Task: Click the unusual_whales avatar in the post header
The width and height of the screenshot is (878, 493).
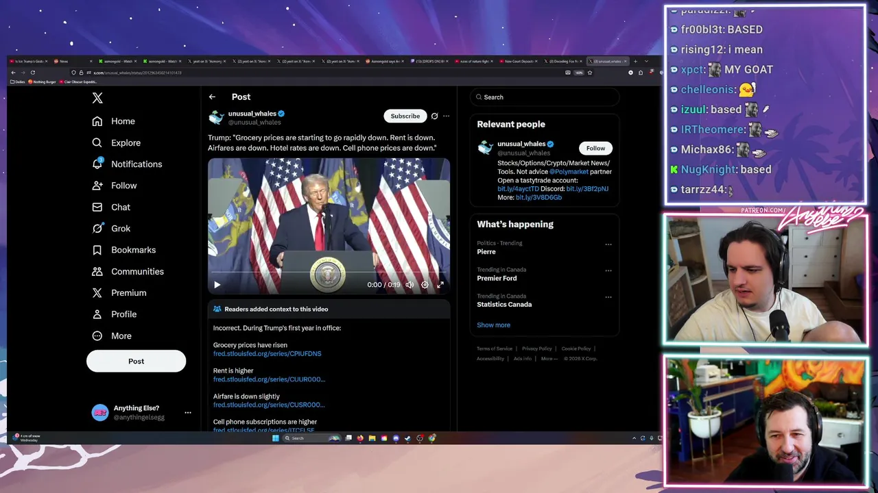Action: tap(216, 118)
